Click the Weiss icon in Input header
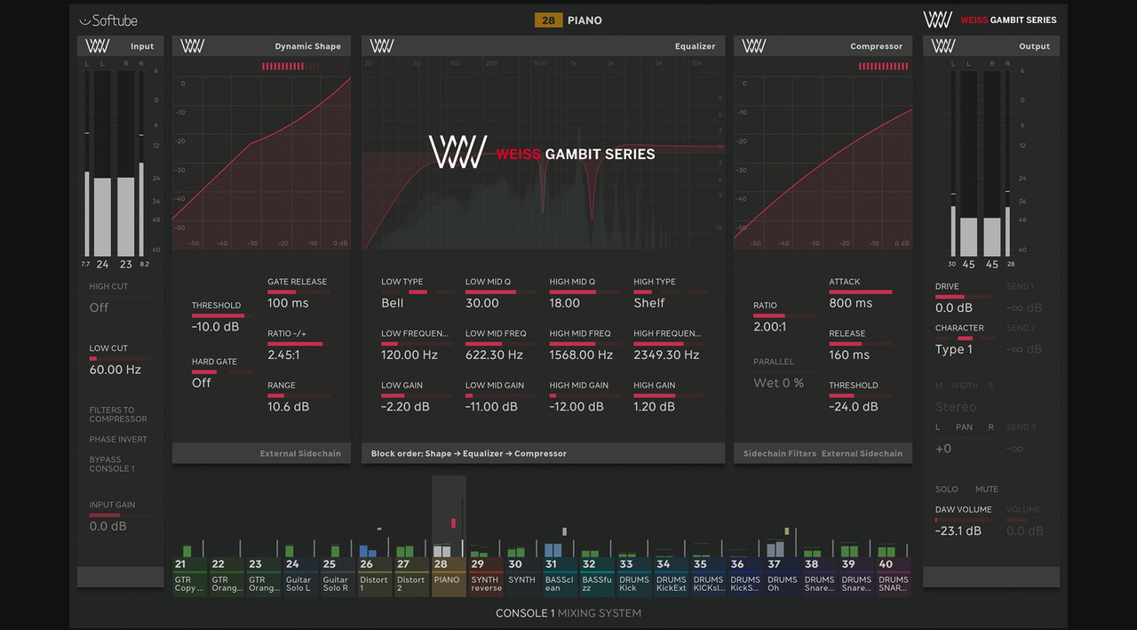This screenshot has height=630, width=1137. pos(97,46)
